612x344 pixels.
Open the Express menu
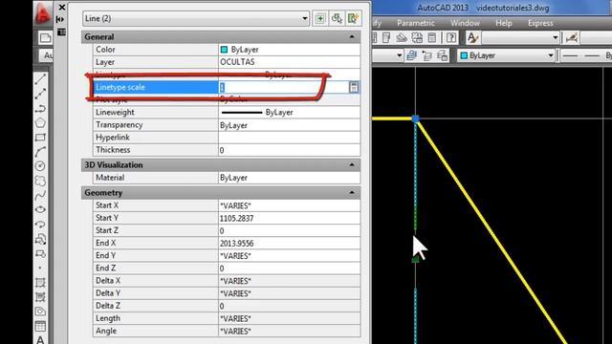tap(540, 23)
